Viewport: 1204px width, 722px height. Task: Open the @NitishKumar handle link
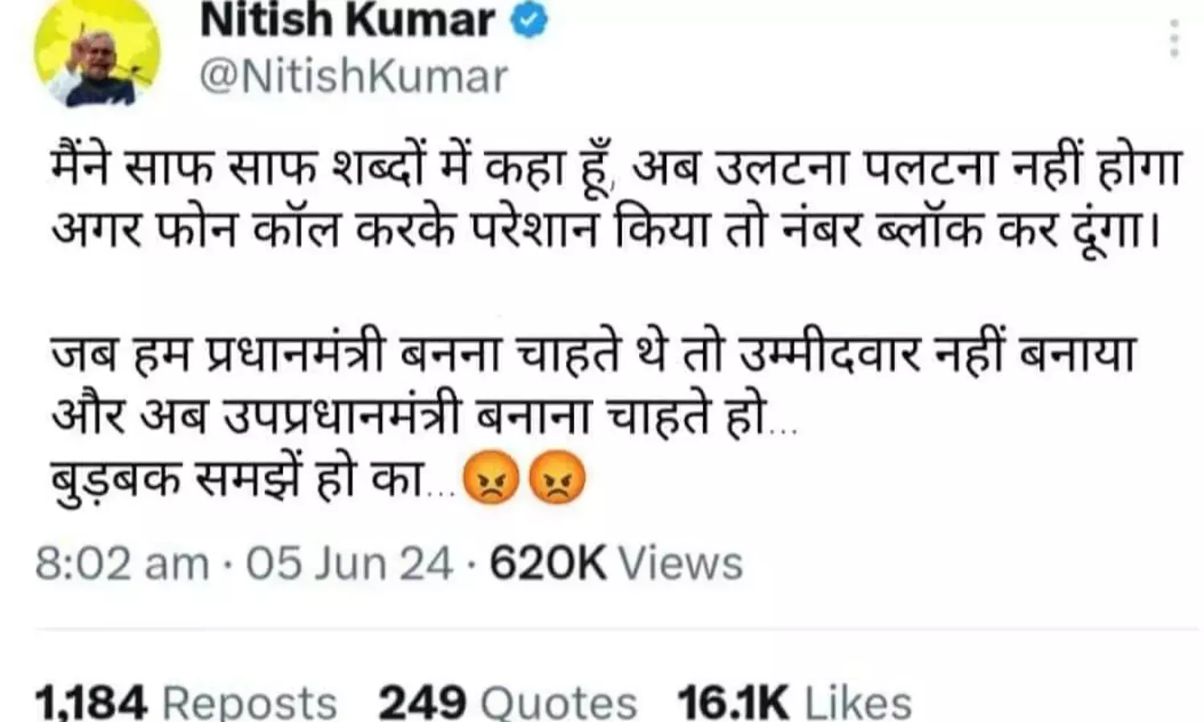tap(353, 77)
